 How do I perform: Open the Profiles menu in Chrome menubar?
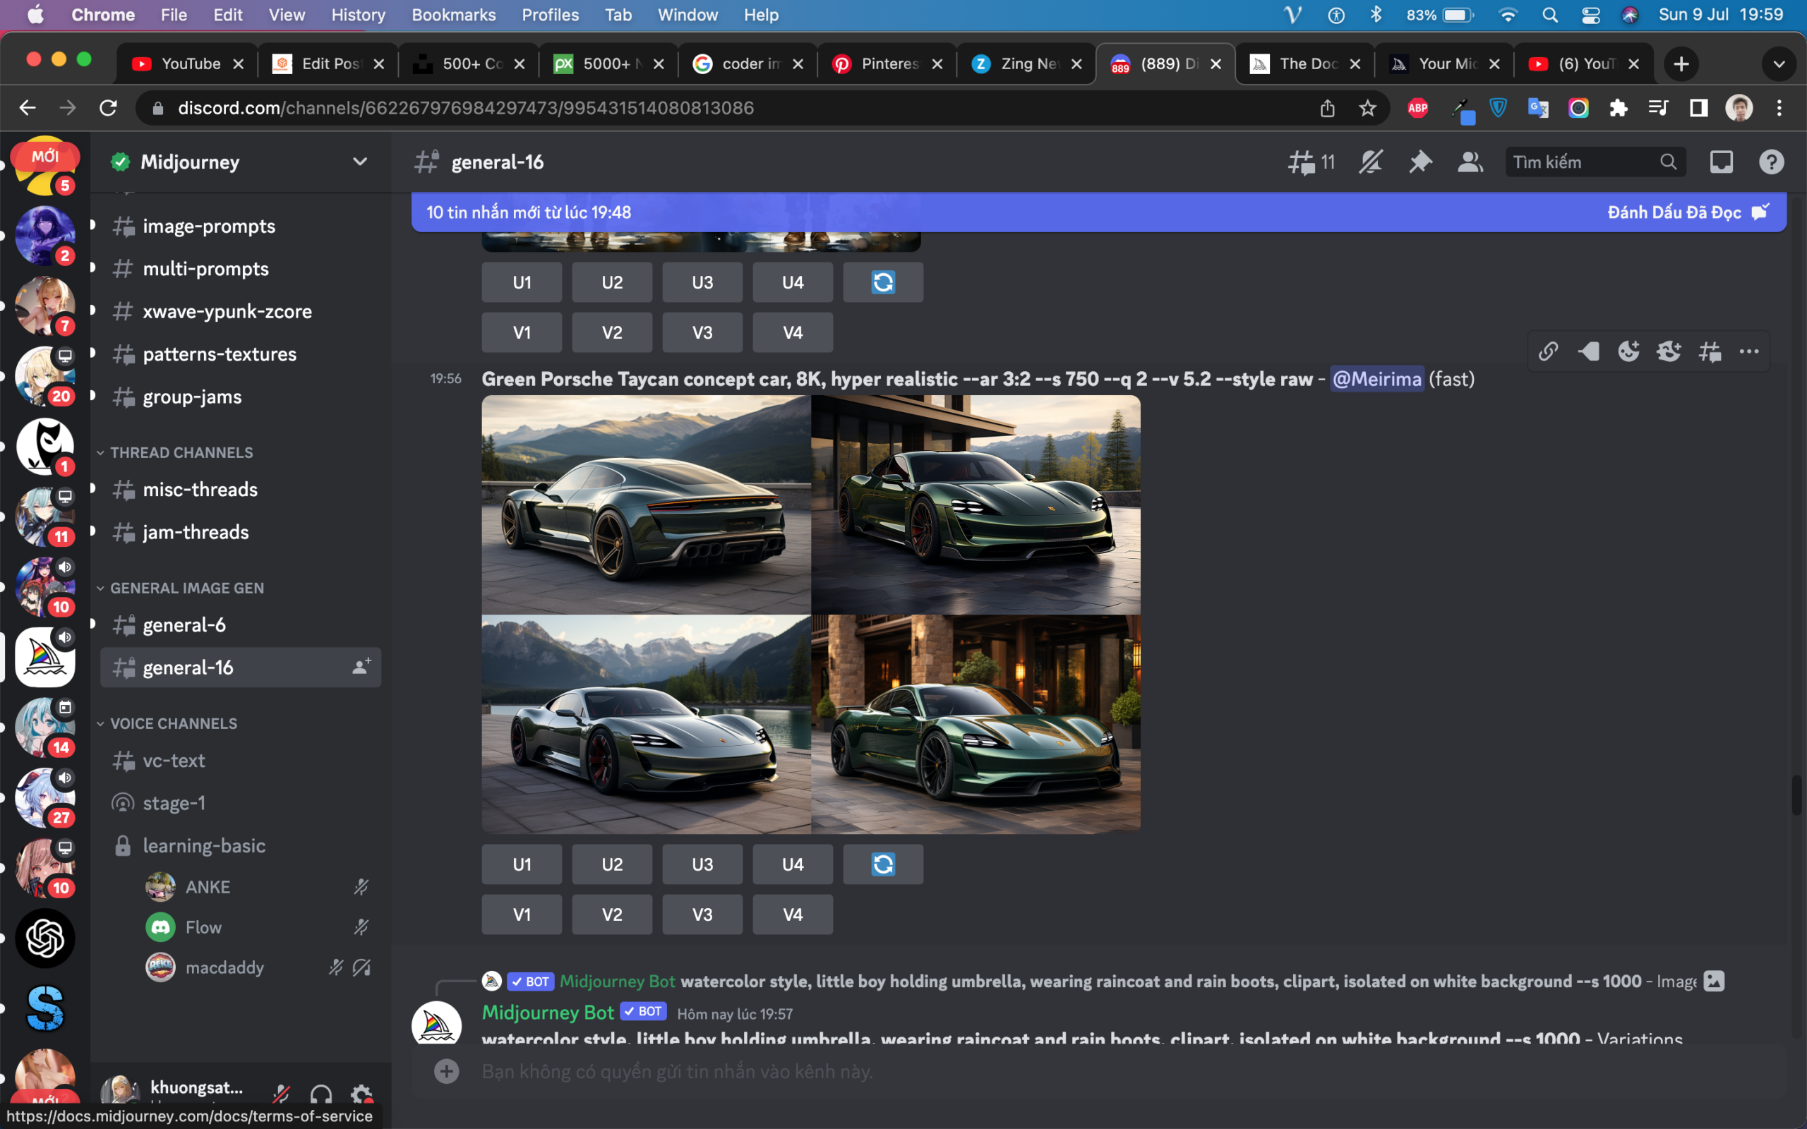548,14
